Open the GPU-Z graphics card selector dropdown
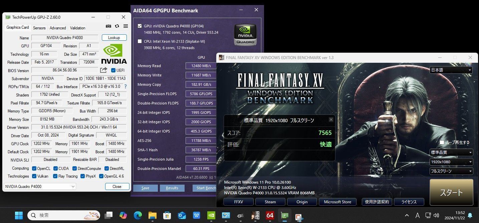 point(40,186)
